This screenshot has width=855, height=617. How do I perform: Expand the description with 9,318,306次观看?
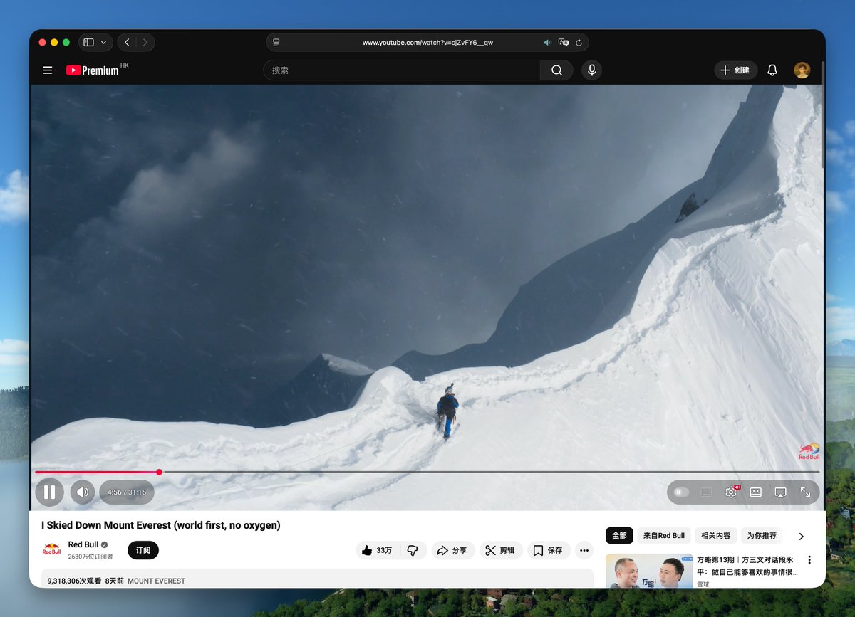(317, 579)
